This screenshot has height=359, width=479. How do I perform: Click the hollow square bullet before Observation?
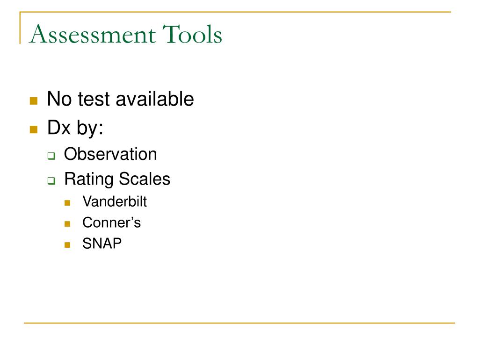(x=51, y=156)
